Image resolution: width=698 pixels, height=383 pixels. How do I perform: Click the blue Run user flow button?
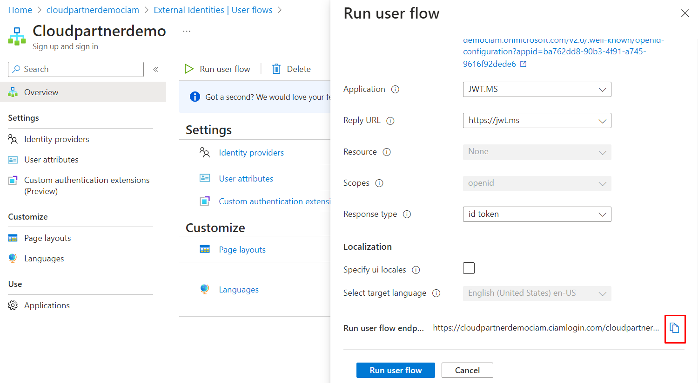tap(396, 370)
